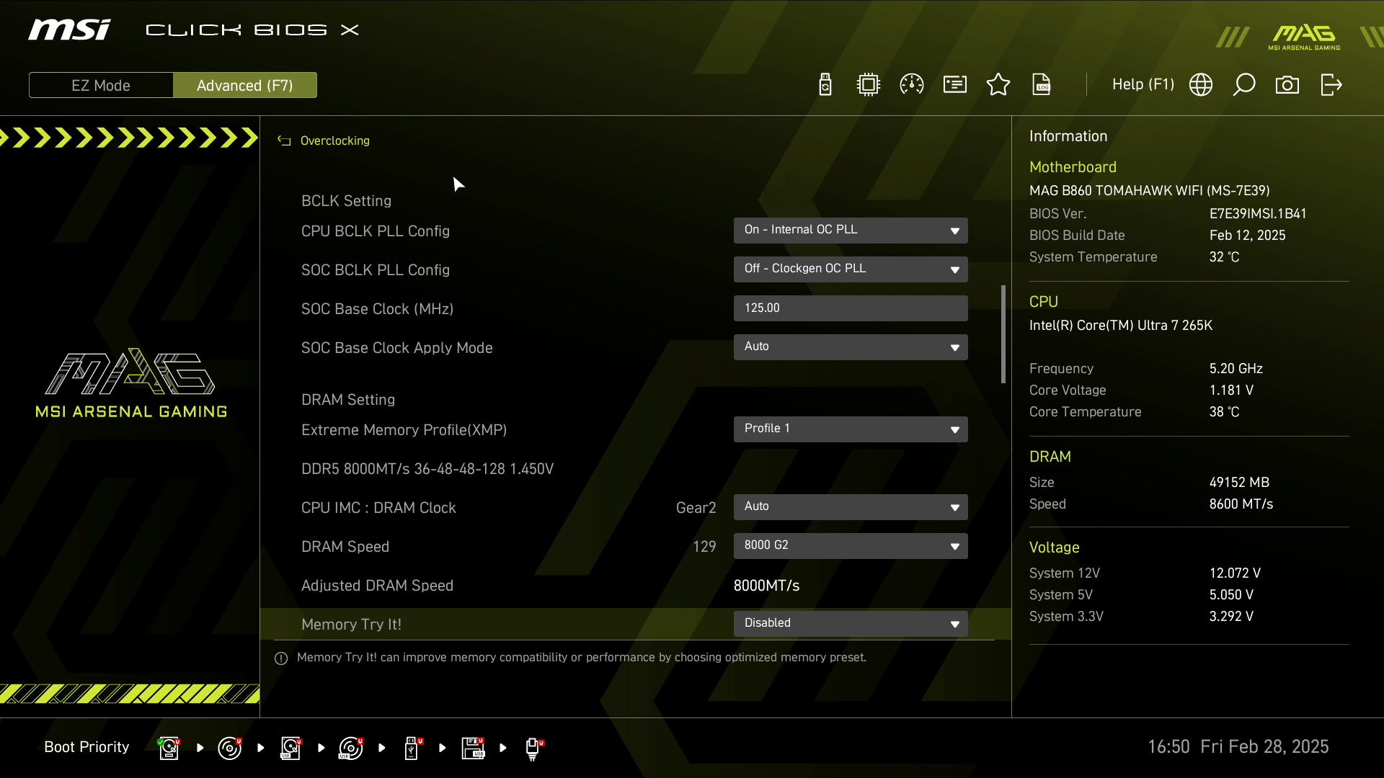
Task: Open search with the magnifier icon
Action: coord(1244,85)
